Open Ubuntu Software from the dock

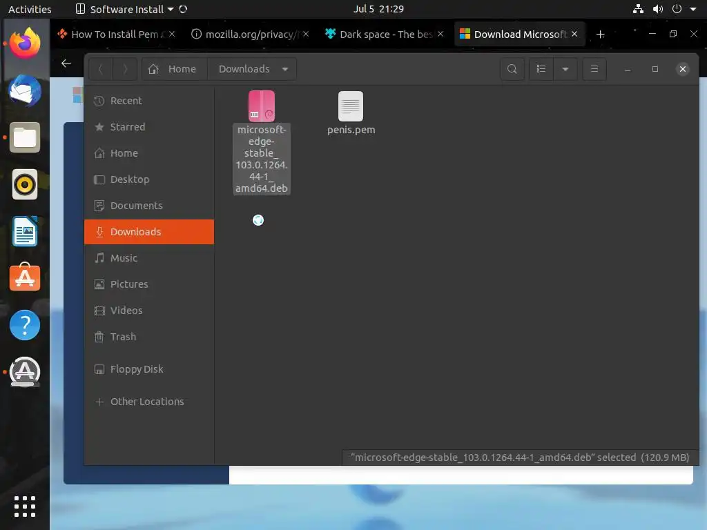pos(25,277)
